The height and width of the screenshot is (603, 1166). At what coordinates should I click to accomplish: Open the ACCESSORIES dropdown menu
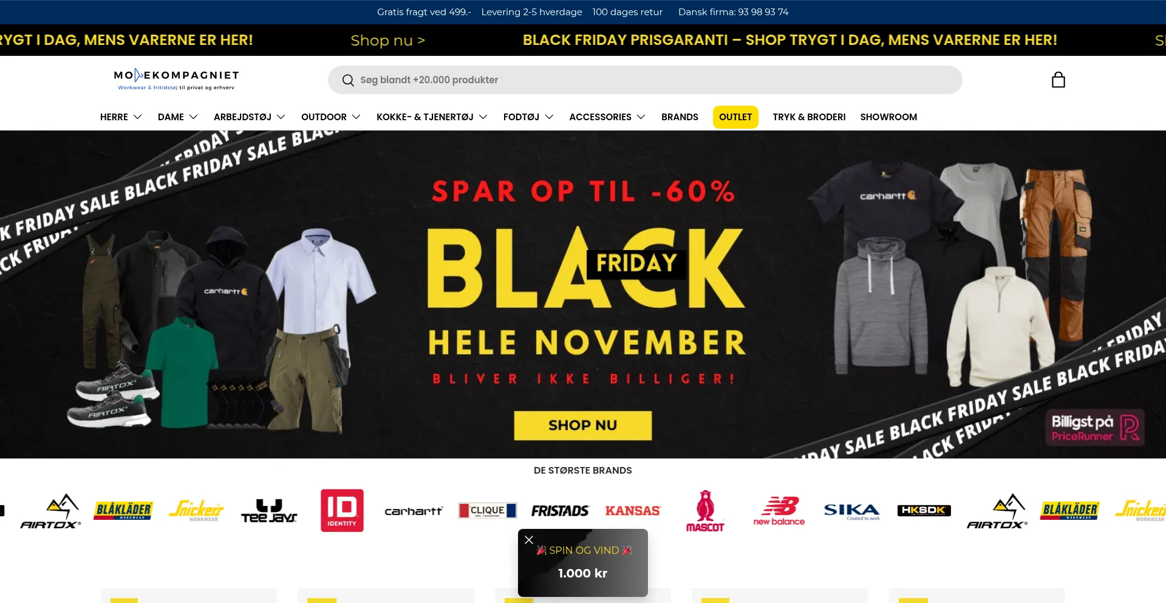pos(607,117)
